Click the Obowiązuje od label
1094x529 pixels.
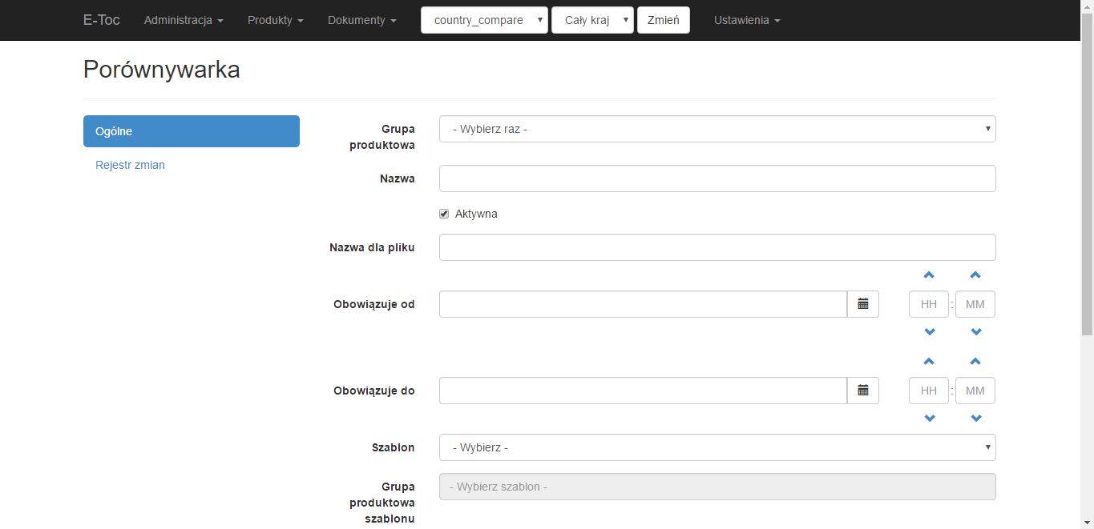click(374, 304)
